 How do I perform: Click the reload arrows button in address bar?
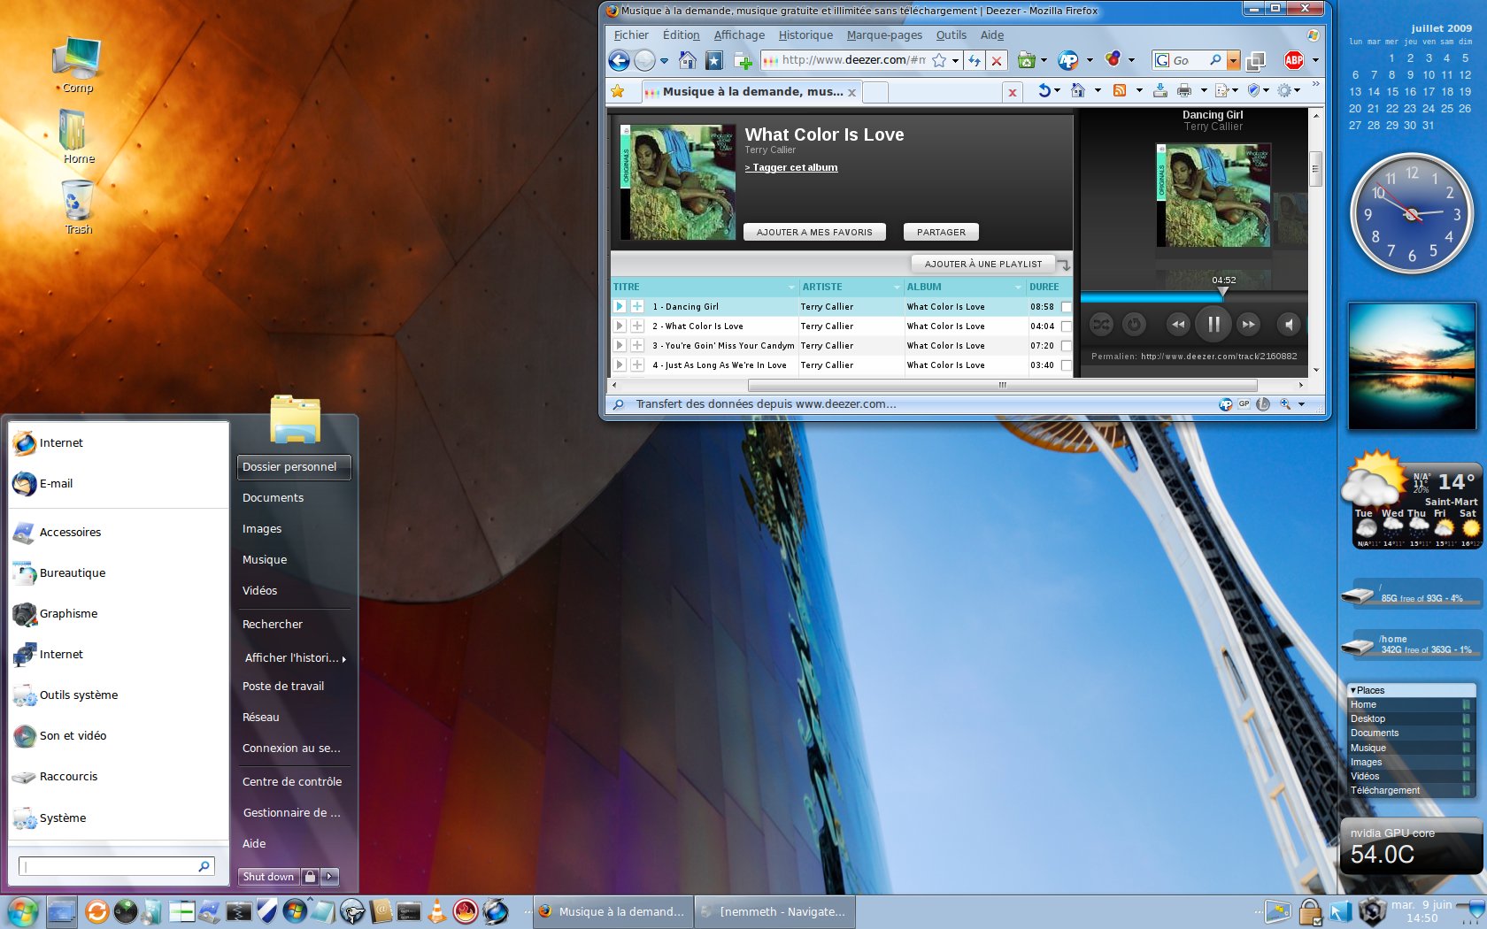975,60
